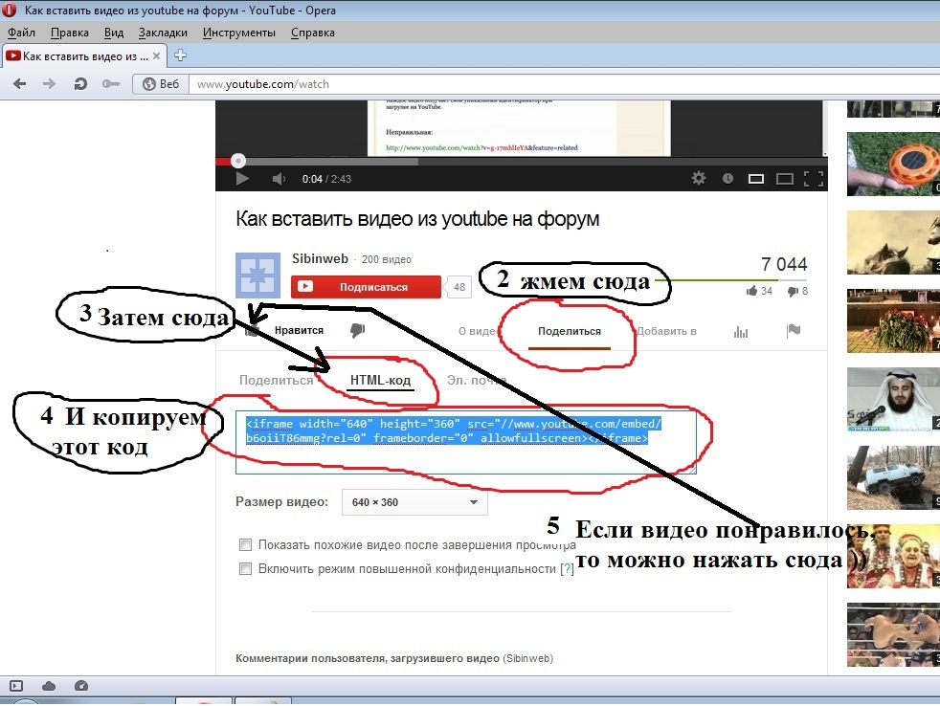
Task: Click the 'Размер видео:' label
Action: (x=281, y=501)
